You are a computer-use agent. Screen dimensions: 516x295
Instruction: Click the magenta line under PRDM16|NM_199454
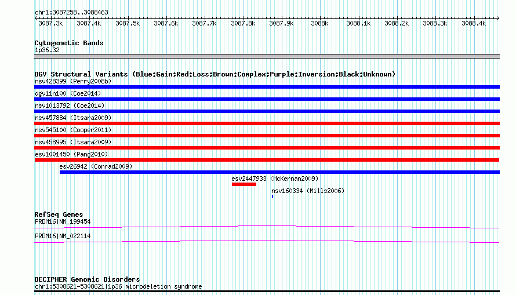click(x=267, y=227)
